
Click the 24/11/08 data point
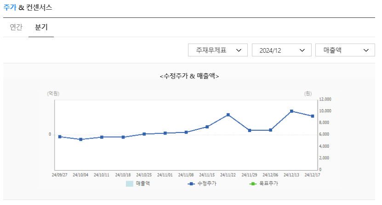[x=186, y=132]
